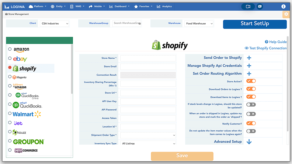292x164 pixels.
Task: Open the Help Guide link
Action: click(x=276, y=42)
